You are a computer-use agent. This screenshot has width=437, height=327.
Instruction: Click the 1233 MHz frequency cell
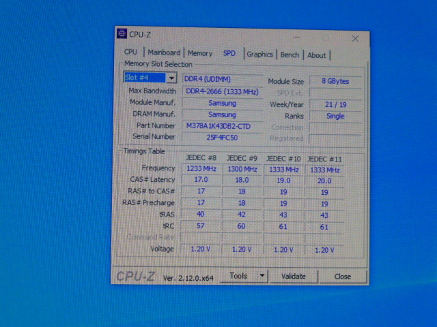[x=201, y=168]
